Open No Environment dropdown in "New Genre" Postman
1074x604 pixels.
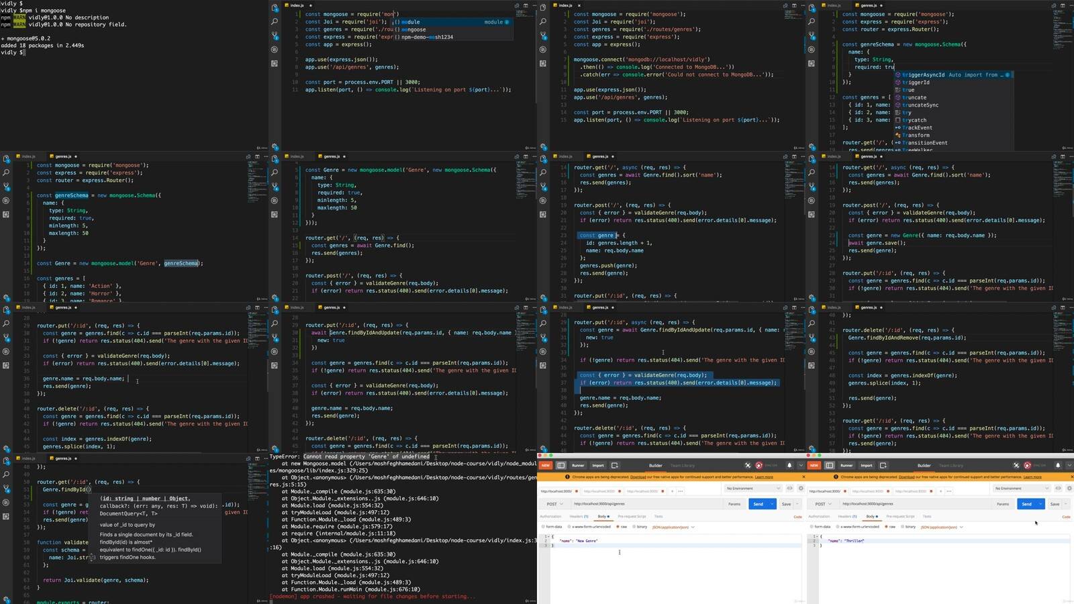tap(753, 489)
